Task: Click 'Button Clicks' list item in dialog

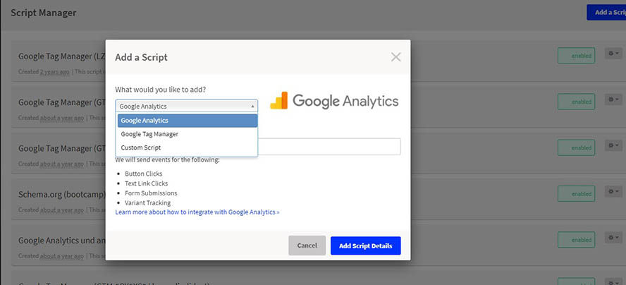Action: (143, 174)
